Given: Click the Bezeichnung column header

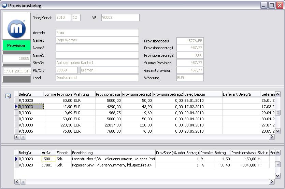Looking at the screenshot, I should coord(113,153).
